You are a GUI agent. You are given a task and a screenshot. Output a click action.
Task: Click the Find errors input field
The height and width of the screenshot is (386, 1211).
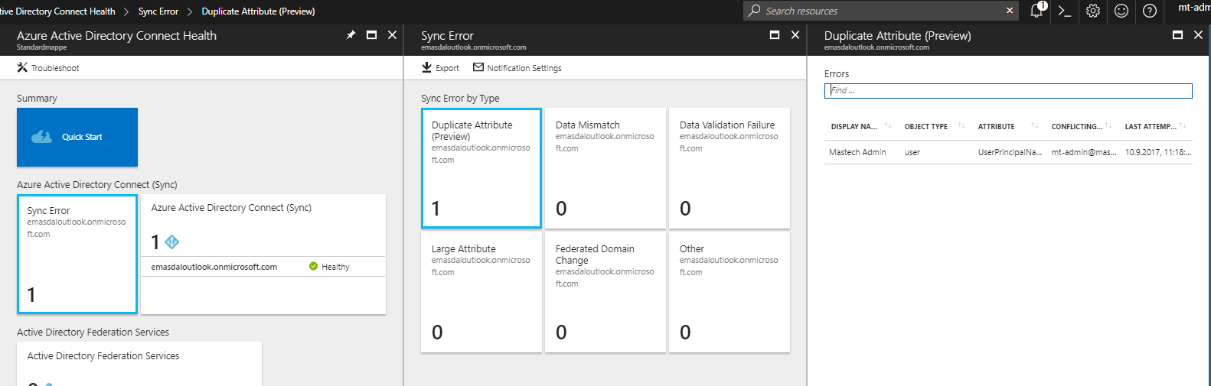1007,90
